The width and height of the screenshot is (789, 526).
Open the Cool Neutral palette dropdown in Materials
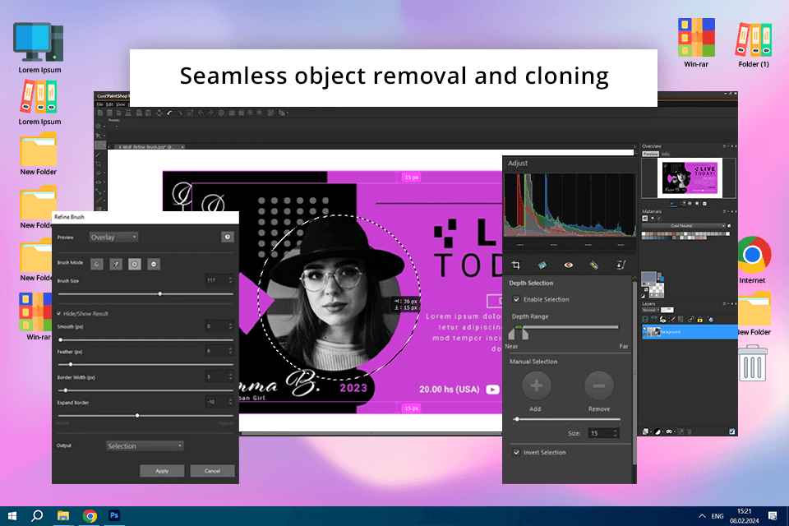(x=685, y=226)
